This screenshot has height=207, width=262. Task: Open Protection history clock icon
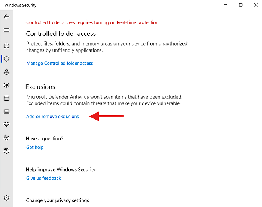(6, 151)
